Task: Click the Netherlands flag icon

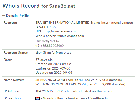Action: (37, 98)
